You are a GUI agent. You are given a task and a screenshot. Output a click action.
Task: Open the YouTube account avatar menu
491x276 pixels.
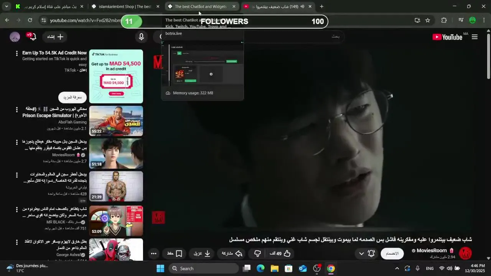point(15,37)
